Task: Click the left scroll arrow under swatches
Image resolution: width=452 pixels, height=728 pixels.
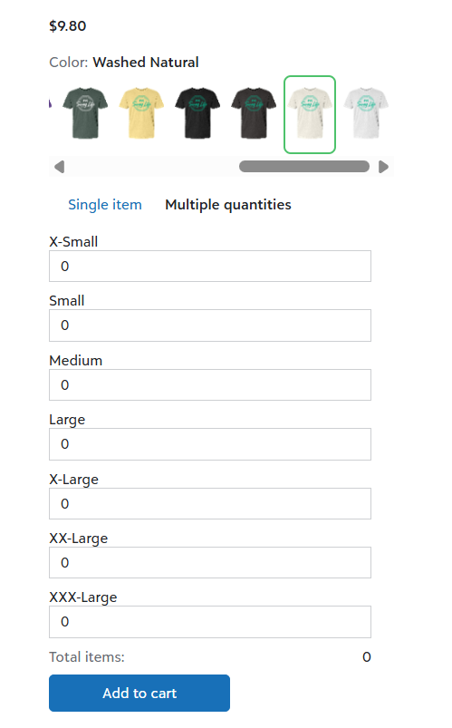Action: 59,167
